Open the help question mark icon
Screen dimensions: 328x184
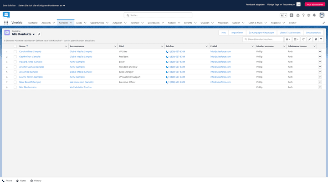(x=303, y=15)
